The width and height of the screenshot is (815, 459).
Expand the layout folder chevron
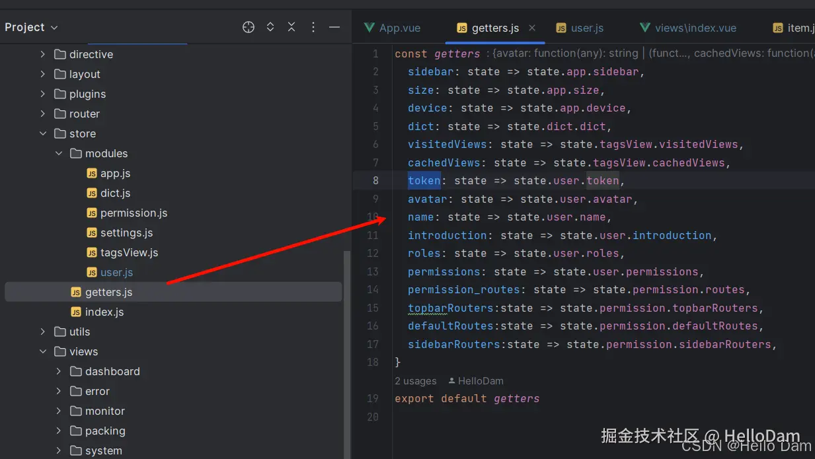pyautogui.click(x=43, y=74)
